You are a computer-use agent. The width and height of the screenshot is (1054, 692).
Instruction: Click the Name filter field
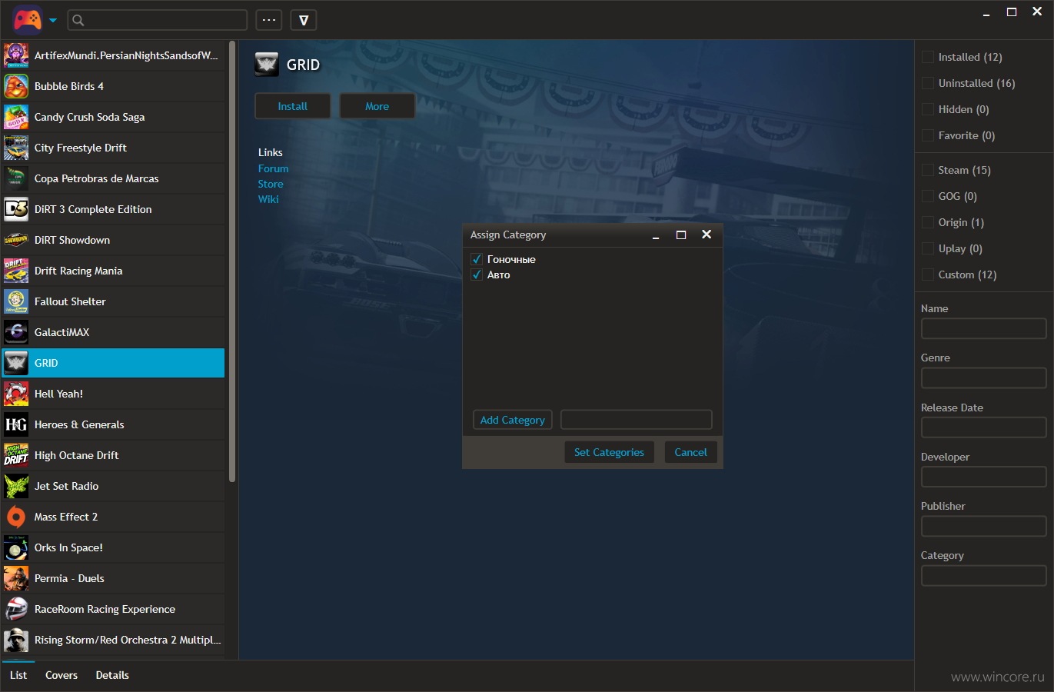click(x=984, y=328)
